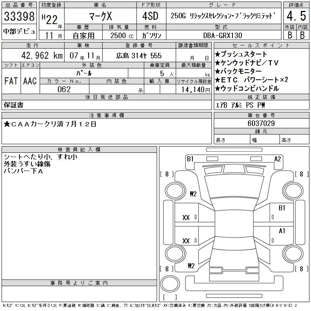This screenshot has height=311, width=311.
Task: Click the 検査員記入欄 header
Action: click(79, 149)
